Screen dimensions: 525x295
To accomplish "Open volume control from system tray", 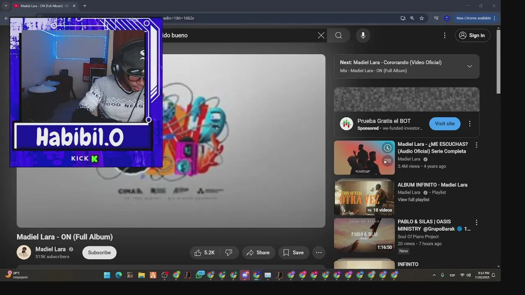I will click(468, 275).
